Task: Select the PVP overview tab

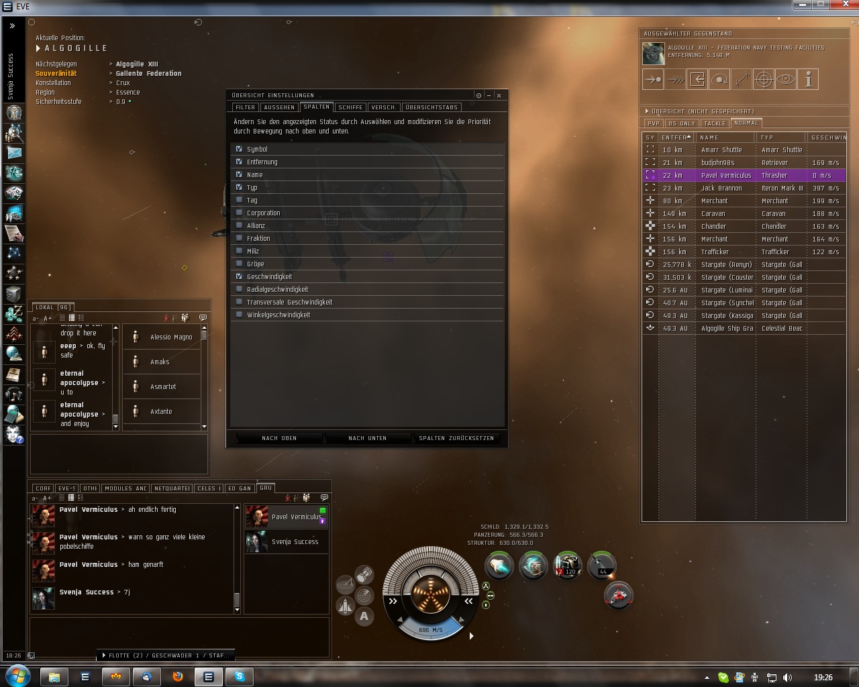Action: tap(654, 123)
